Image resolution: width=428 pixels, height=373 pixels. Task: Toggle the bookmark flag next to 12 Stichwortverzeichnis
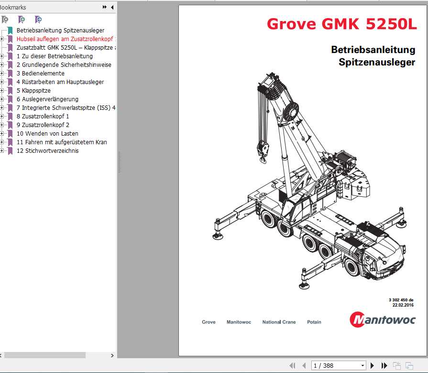click(x=10, y=151)
